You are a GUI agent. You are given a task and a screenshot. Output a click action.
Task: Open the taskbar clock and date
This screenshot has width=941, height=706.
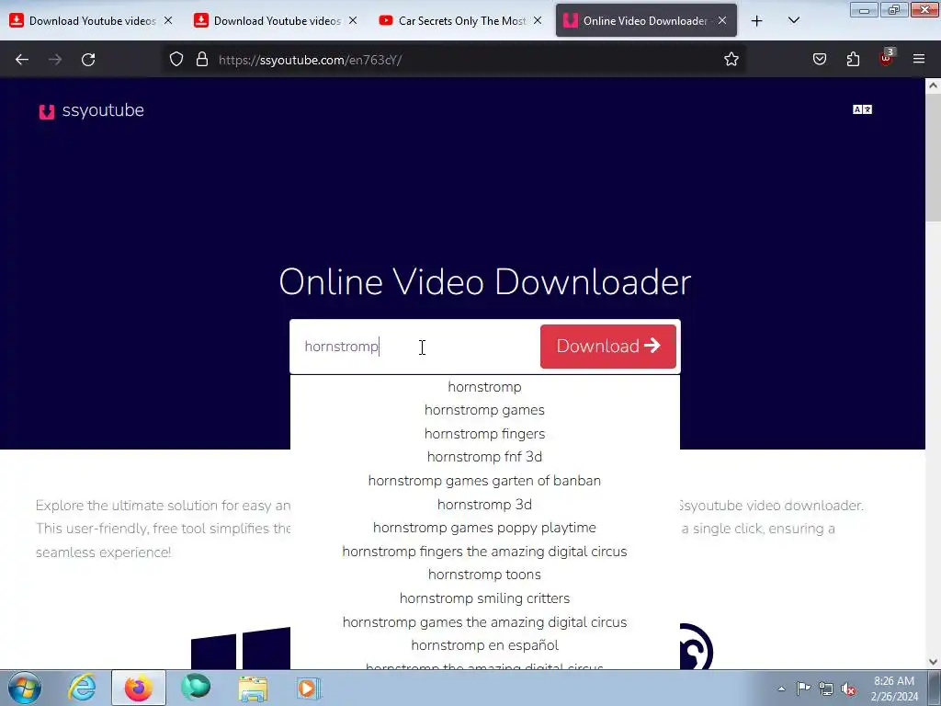tap(894, 689)
